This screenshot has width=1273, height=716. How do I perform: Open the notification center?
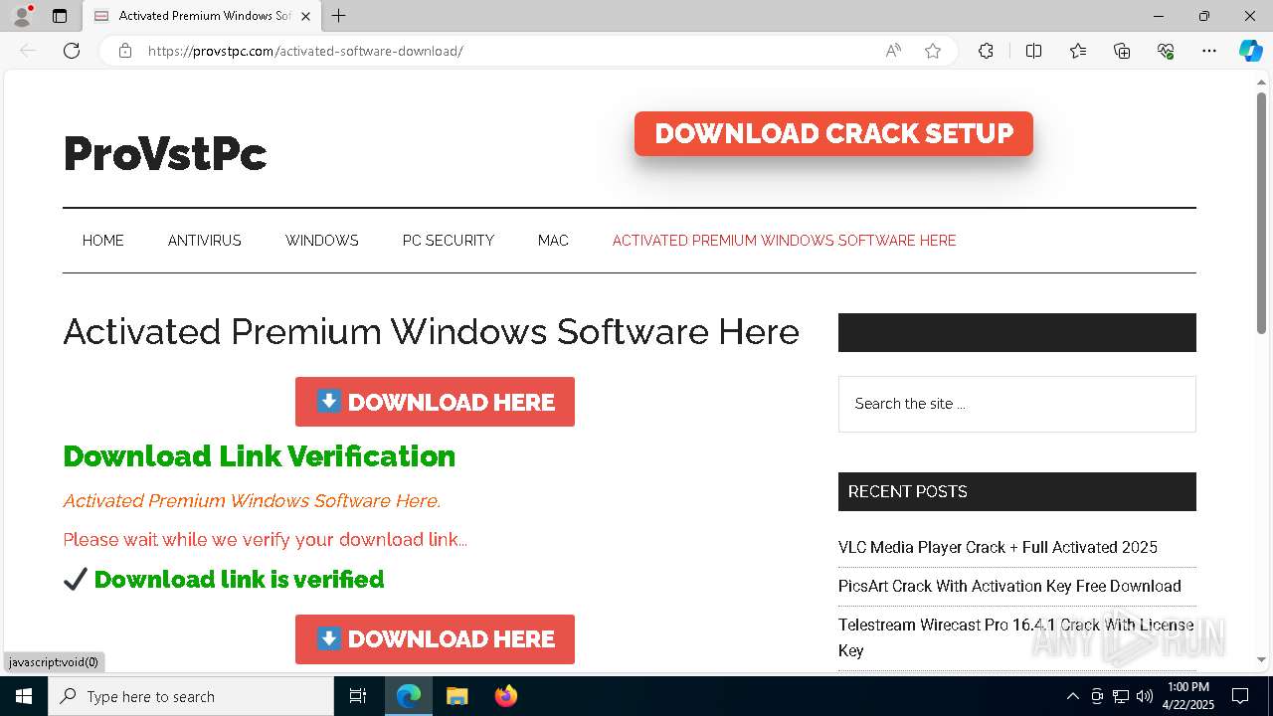pyautogui.click(x=1240, y=696)
